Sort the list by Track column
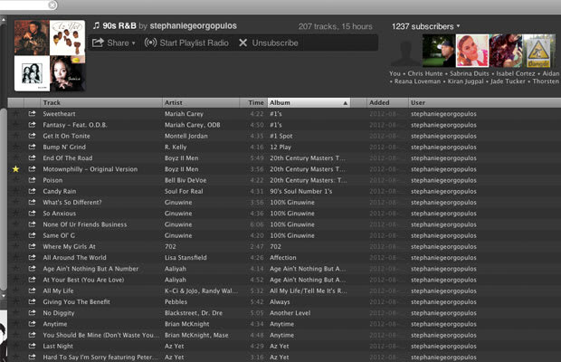561x362 pixels. 101,102
